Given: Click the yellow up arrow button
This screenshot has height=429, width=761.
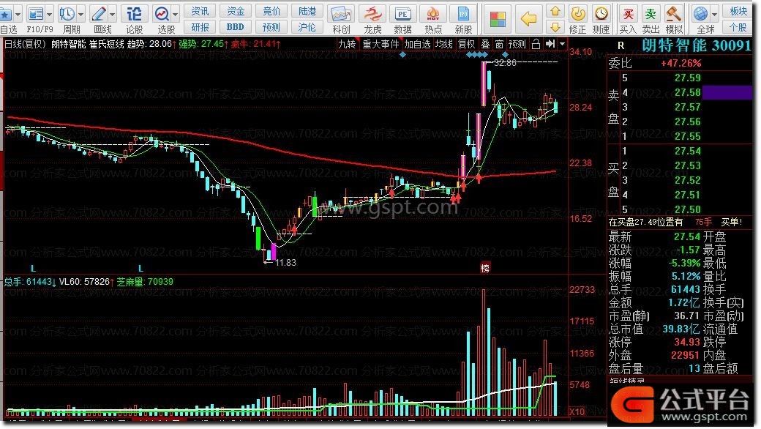Looking at the screenshot, I should pyautogui.click(x=555, y=11).
